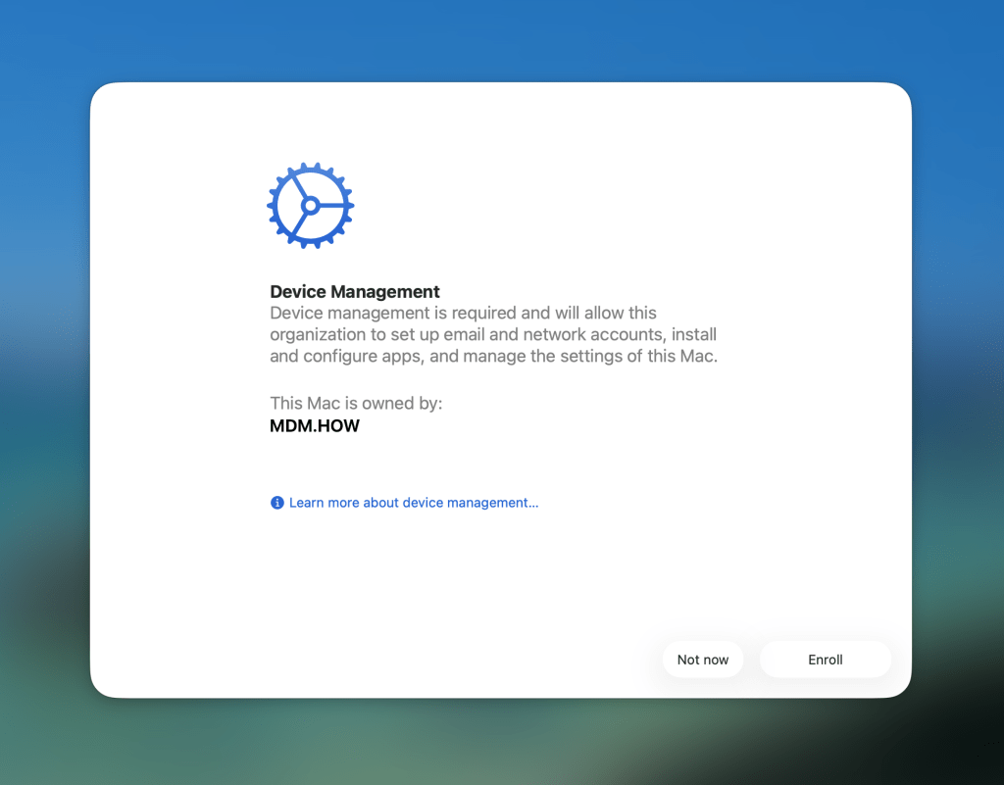Select the MDM.HOW organization name

[315, 426]
